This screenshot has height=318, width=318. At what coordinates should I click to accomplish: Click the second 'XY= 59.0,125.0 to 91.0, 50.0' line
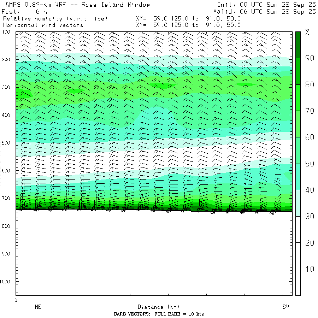(x=188, y=25)
